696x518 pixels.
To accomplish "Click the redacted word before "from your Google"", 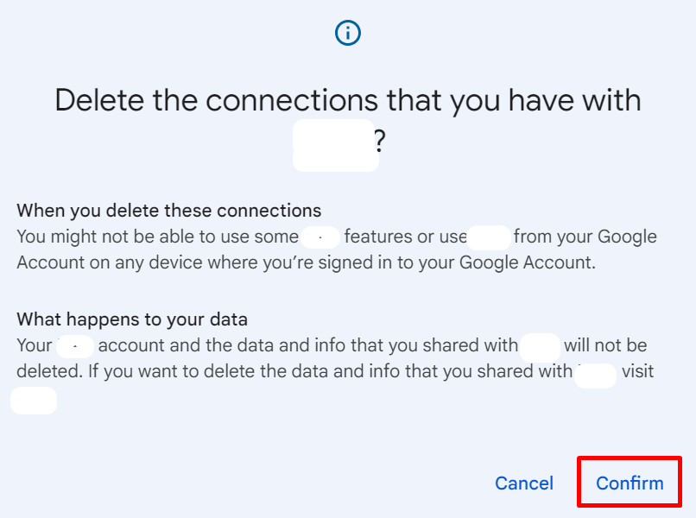I will tap(489, 238).
